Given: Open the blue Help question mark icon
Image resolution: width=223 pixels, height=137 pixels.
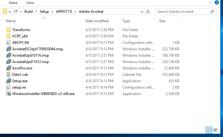Looking at the screenshot, I should (217, 2).
